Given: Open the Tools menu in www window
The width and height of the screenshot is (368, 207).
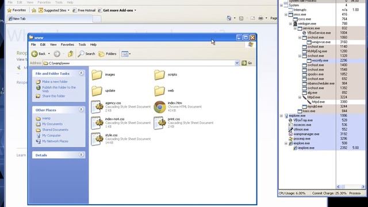Looking at the screenshot, I should pyautogui.click(x=82, y=45).
